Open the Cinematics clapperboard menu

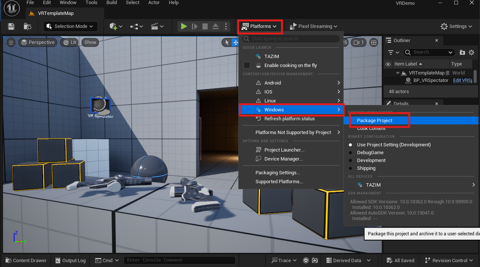pos(157,26)
